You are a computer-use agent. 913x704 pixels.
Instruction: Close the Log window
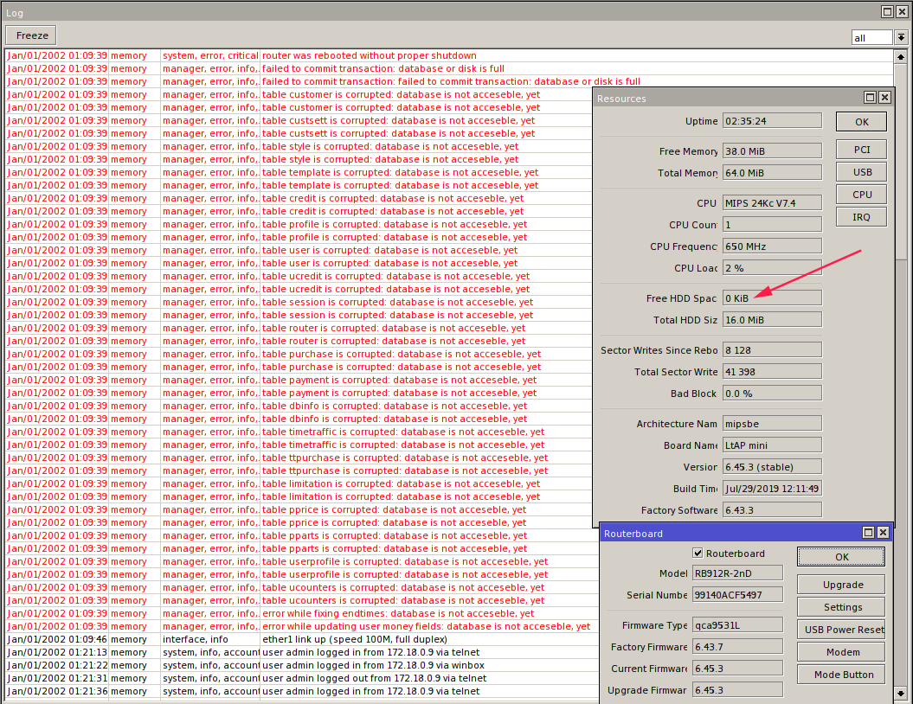click(902, 11)
